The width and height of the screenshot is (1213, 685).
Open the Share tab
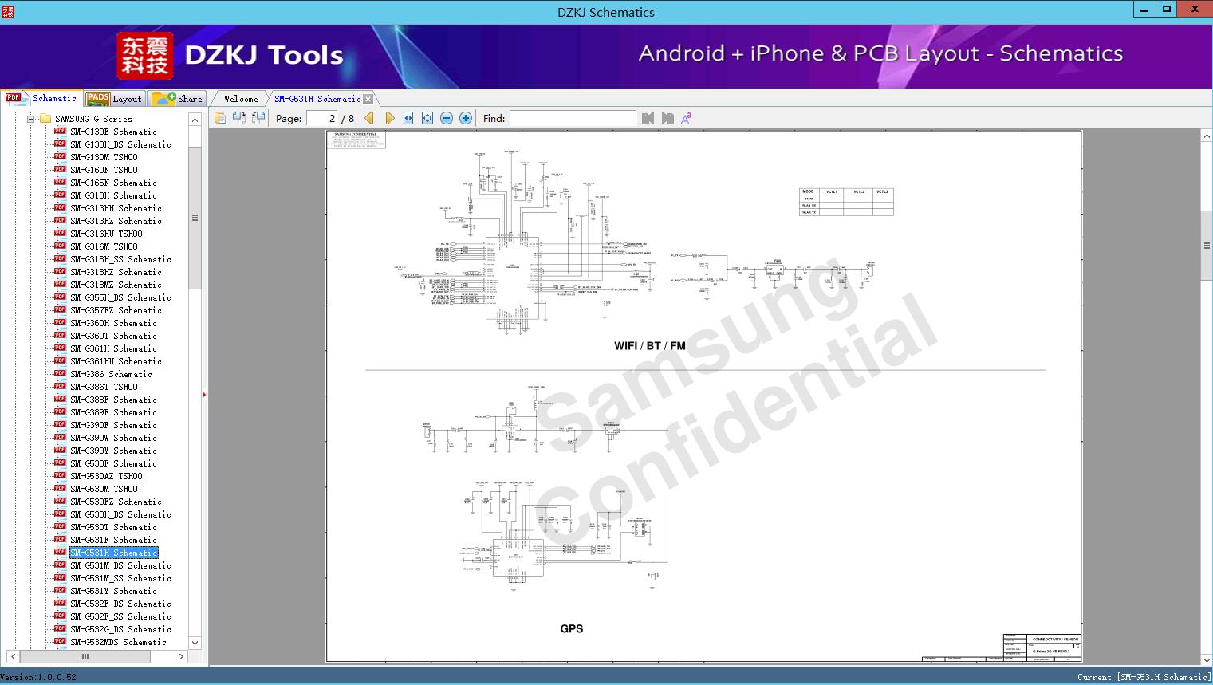click(178, 99)
